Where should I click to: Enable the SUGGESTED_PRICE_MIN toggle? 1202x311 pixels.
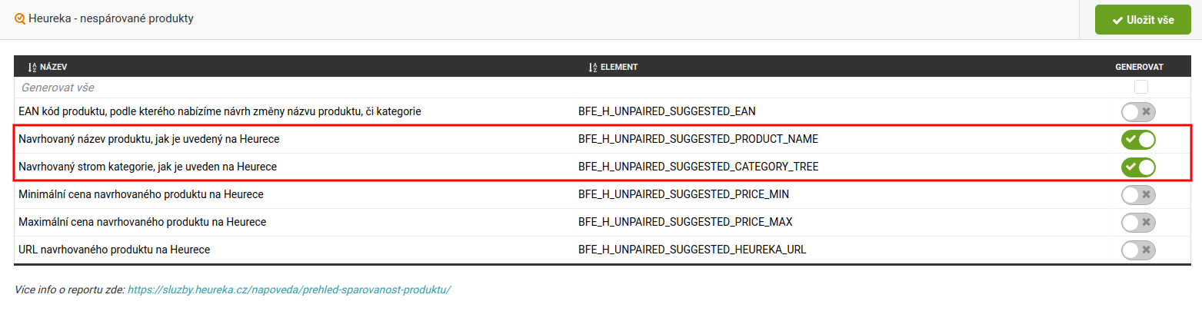pos(1138,195)
